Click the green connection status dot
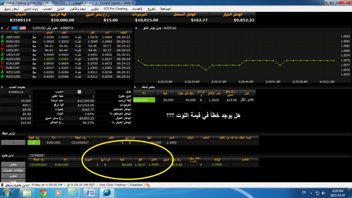This screenshot has width=352, height=198. [68, 185]
